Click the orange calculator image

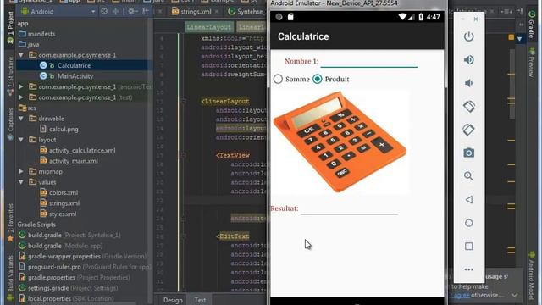click(x=340, y=141)
